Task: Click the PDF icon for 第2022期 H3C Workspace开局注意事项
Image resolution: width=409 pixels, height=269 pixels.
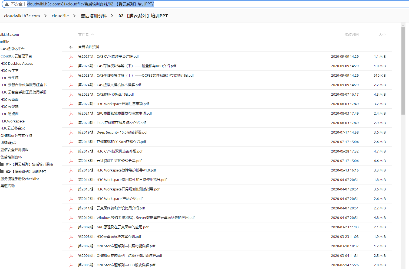Action: click(x=71, y=104)
